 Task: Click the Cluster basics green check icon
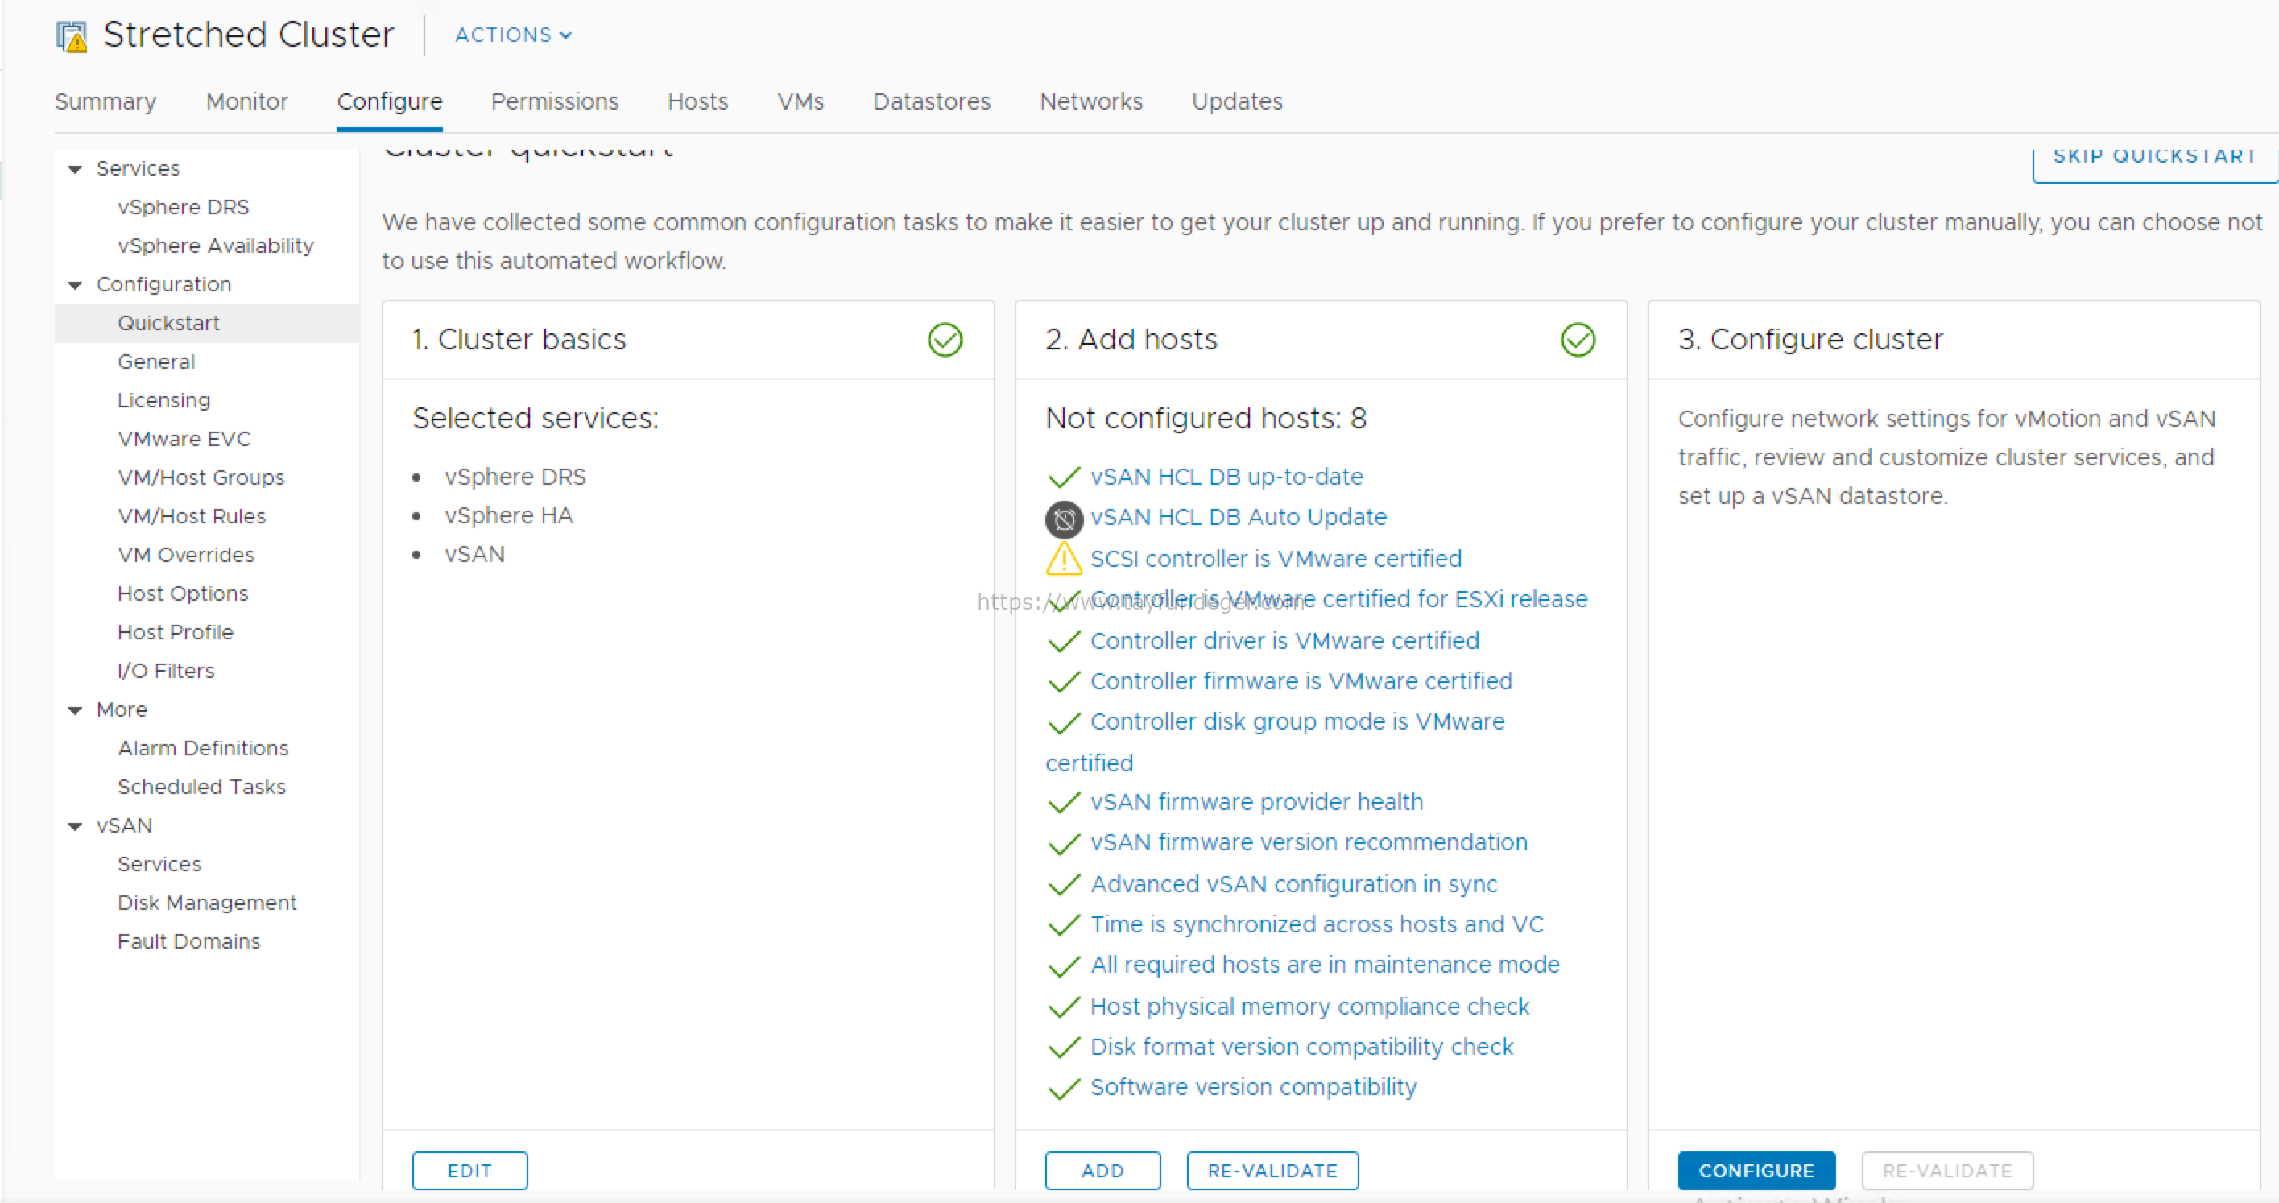(945, 340)
